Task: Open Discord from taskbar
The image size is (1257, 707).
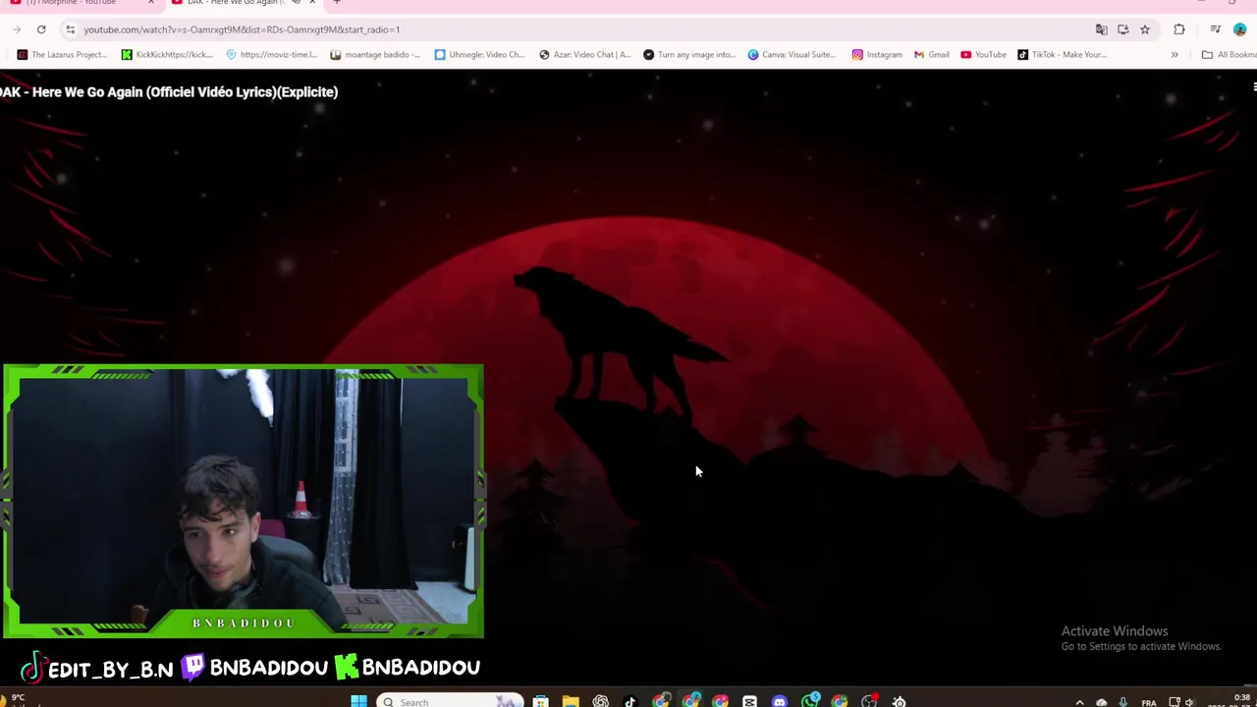Action: (780, 701)
